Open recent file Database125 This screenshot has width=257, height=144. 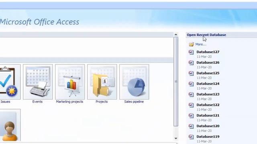pos(208,73)
